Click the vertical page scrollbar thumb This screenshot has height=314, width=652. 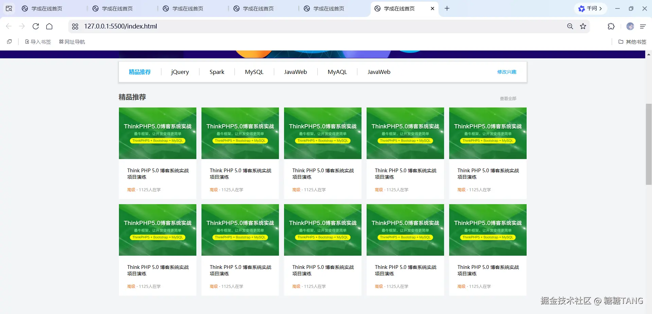(649, 144)
